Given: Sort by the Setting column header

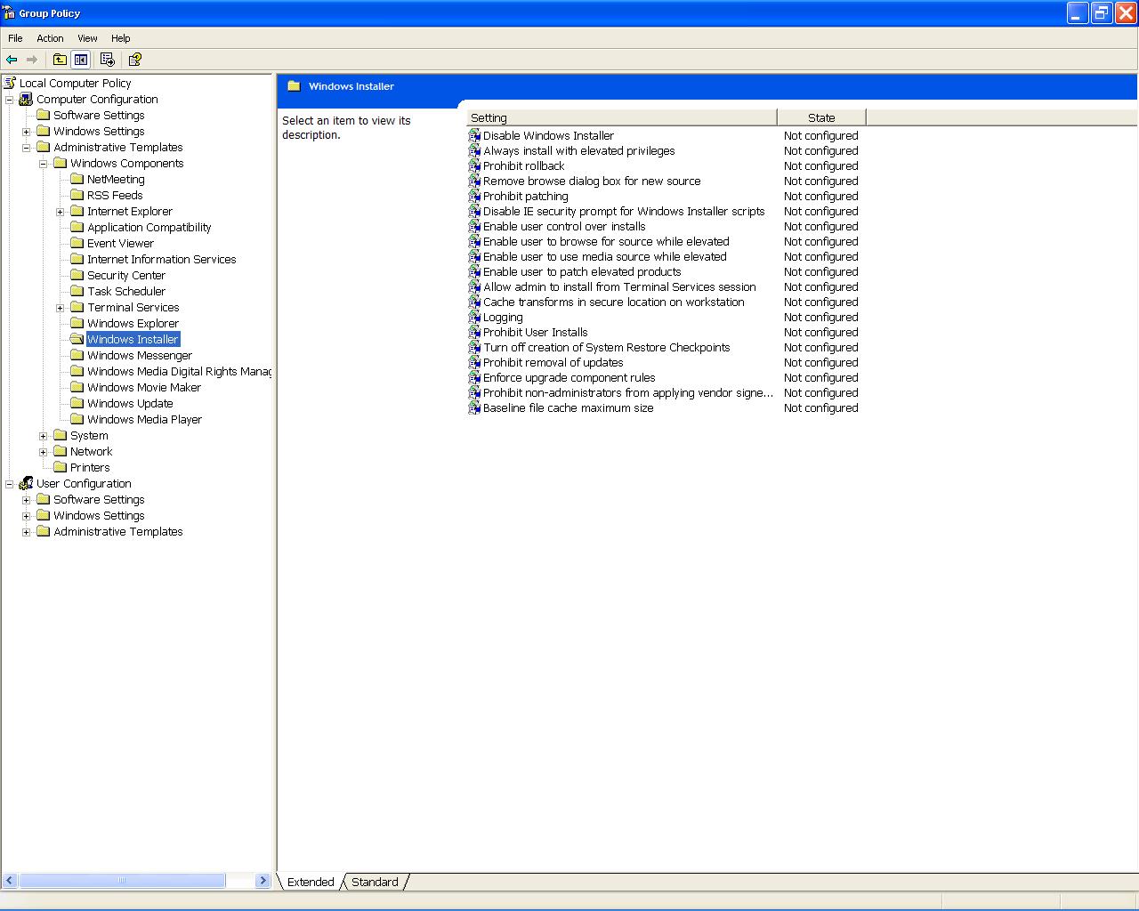Looking at the screenshot, I should point(621,117).
